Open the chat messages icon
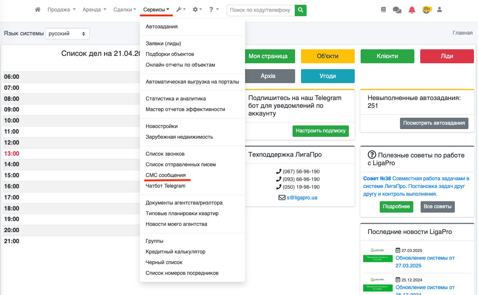 click(397, 10)
